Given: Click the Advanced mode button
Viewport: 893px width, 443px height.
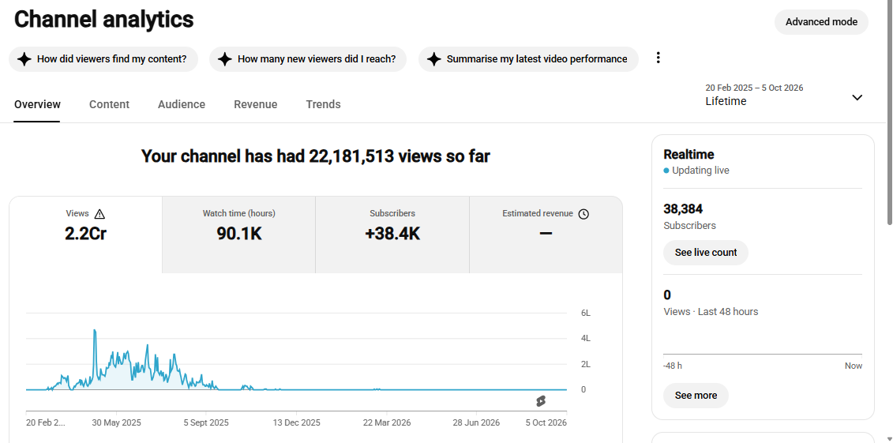Looking at the screenshot, I should pos(821,22).
